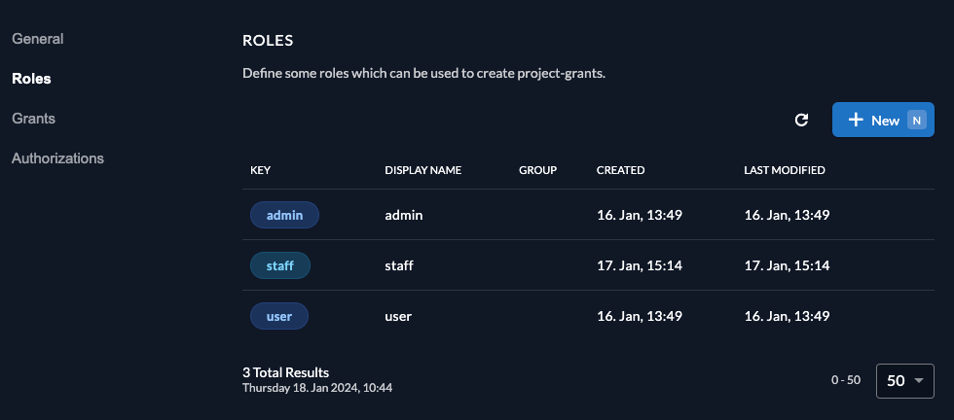Open the Authorizations section
This screenshot has width=954, height=420.
(57, 157)
